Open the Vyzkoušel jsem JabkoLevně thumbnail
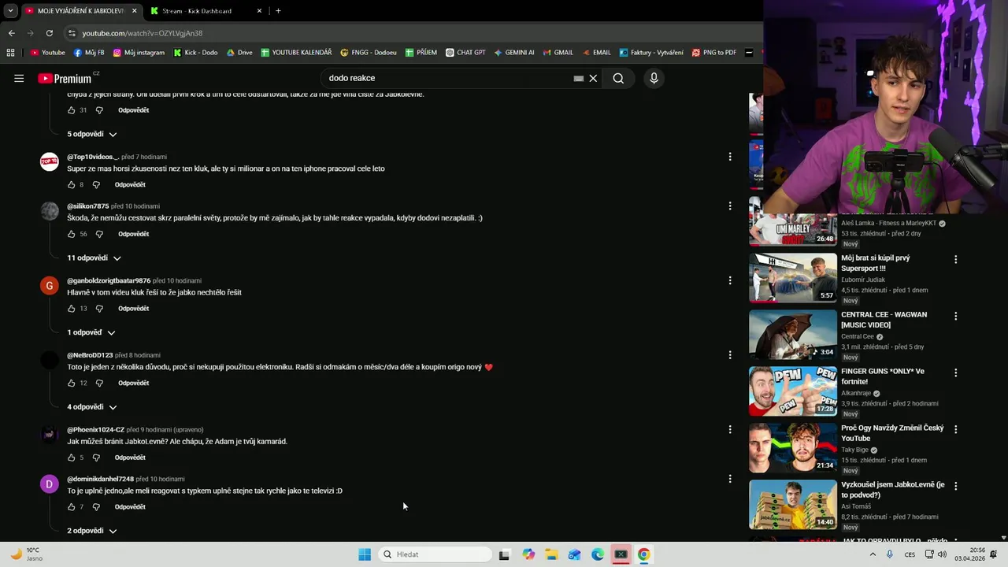Image resolution: width=1008 pixels, height=567 pixels. 793,505
